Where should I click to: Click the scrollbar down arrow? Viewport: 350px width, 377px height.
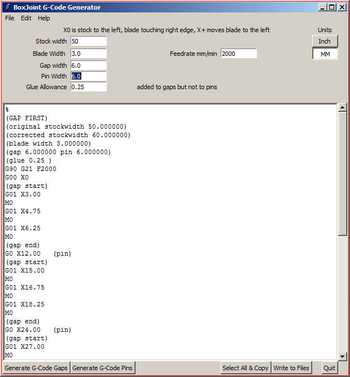pos(342,356)
